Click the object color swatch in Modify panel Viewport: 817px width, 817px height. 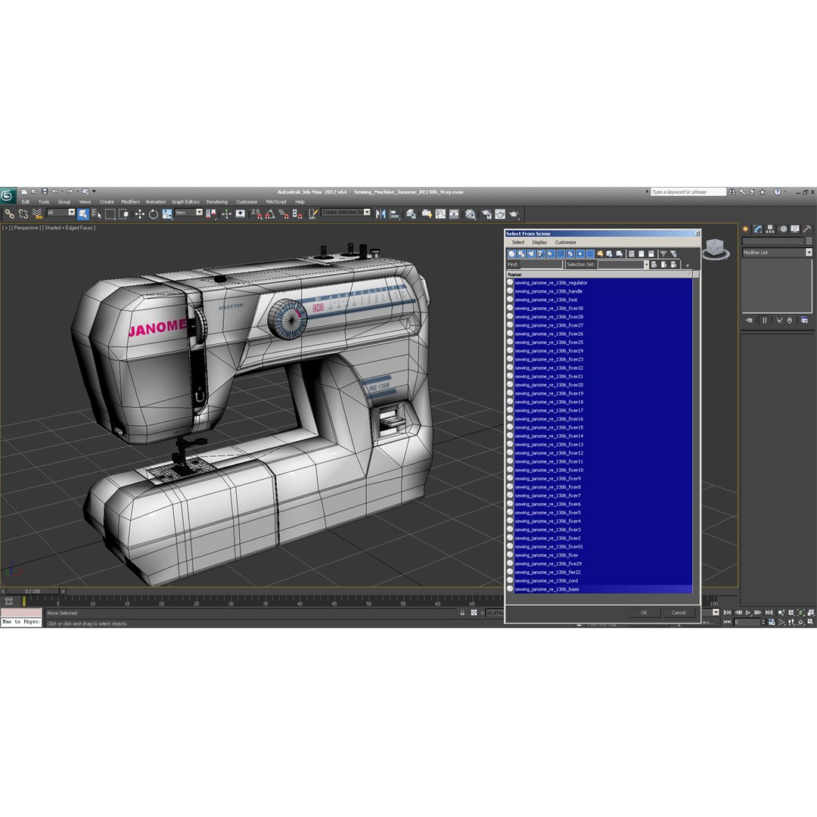coord(809,241)
